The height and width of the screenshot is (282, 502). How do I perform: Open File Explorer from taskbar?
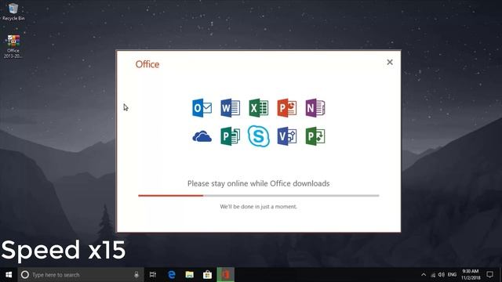(190, 275)
